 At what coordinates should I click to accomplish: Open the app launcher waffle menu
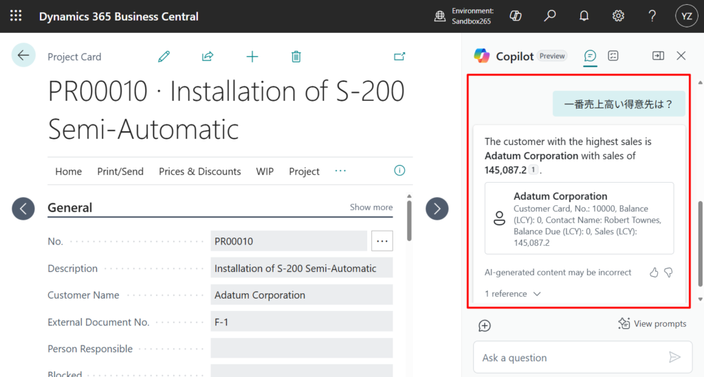(16, 16)
